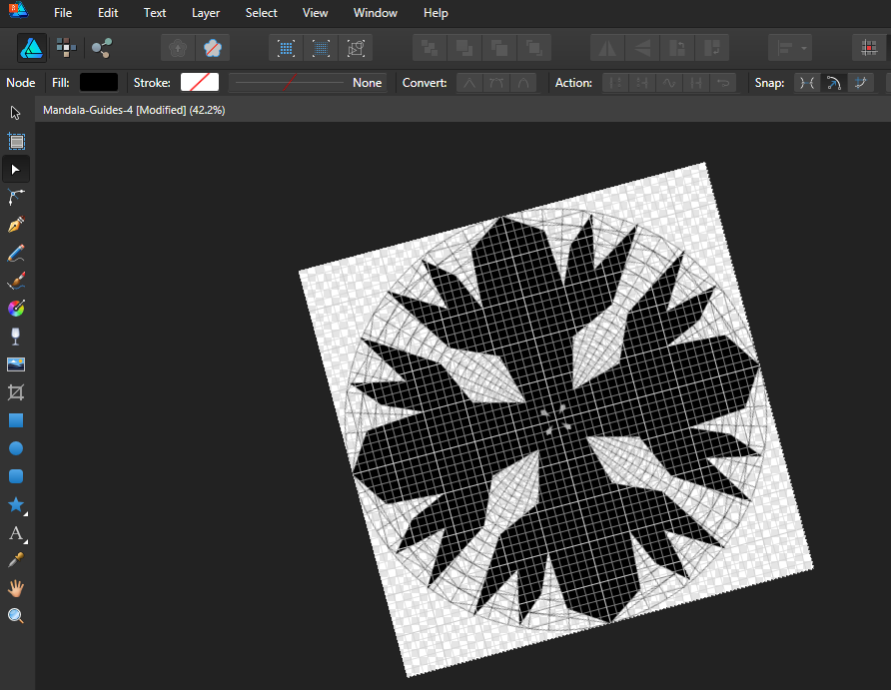Select the Zoom magnifier tool
This screenshot has width=891, height=690.
click(x=16, y=616)
